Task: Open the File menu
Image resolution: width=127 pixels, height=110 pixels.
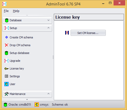Action: [6, 11]
